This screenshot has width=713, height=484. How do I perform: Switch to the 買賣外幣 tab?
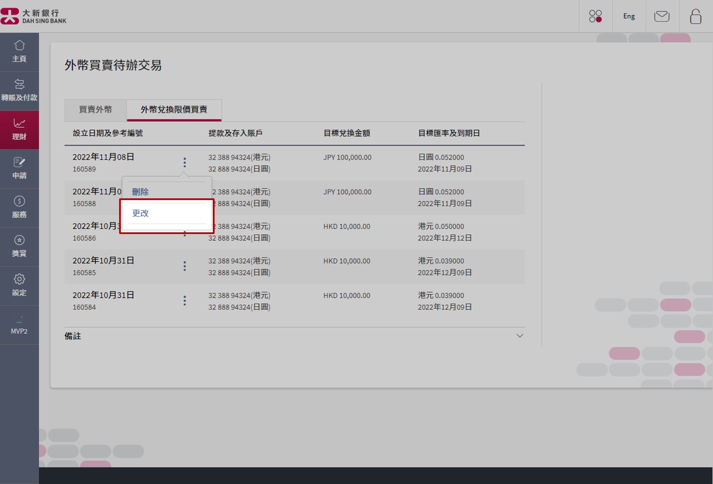tap(95, 110)
